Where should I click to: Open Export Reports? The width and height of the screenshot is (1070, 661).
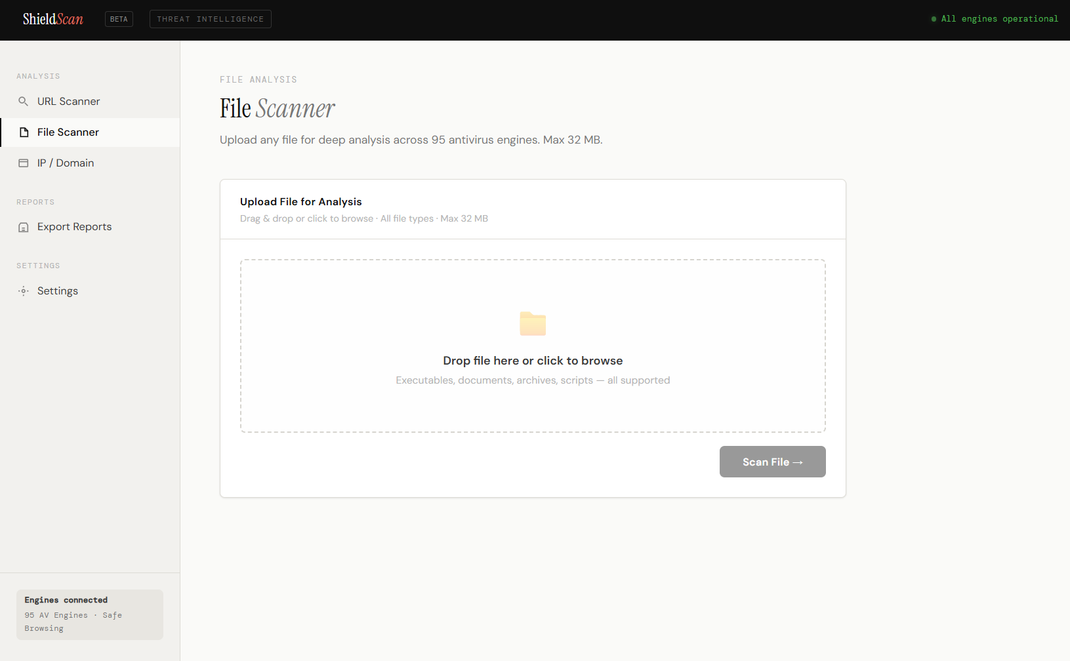pyautogui.click(x=90, y=227)
